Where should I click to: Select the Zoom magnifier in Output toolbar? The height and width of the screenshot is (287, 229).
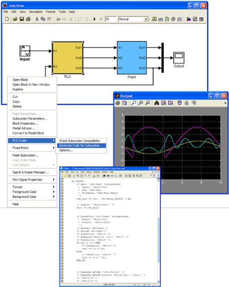(134, 103)
